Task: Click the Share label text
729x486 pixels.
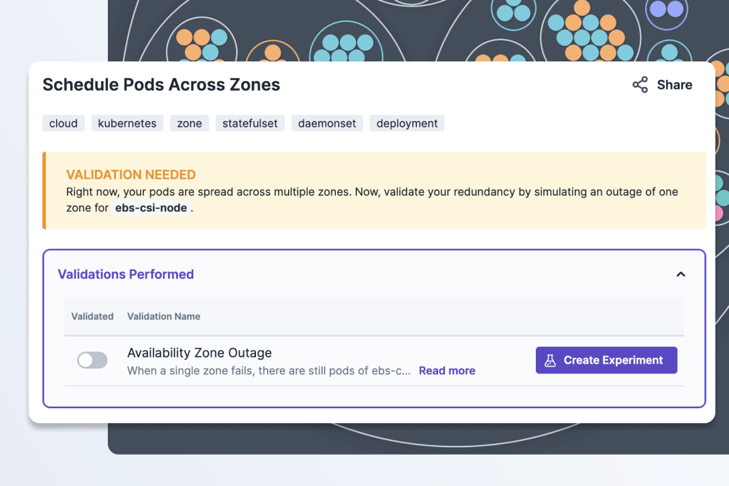Action: (x=674, y=85)
